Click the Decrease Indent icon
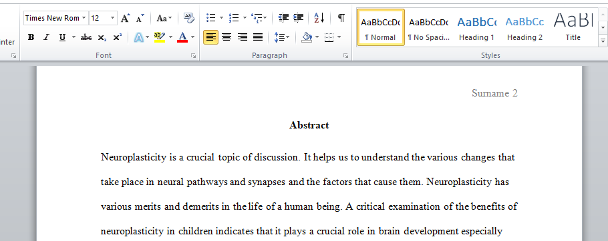 coord(283,18)
